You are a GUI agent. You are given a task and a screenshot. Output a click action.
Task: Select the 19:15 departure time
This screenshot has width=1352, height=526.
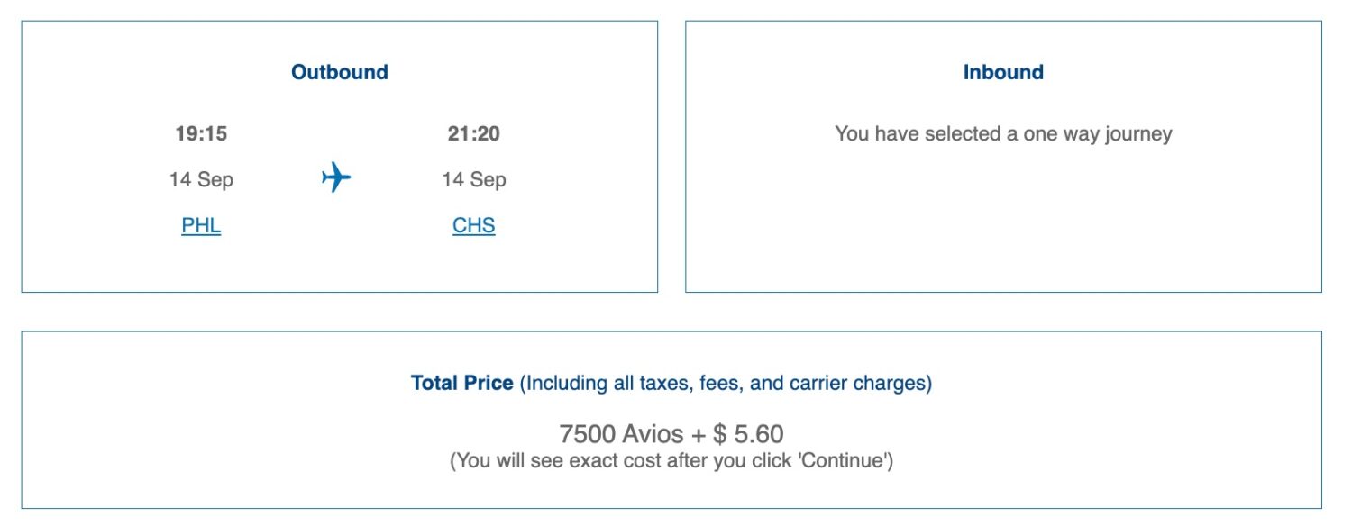[x=201, y=134]
